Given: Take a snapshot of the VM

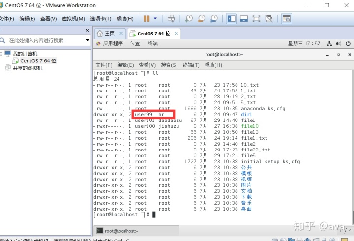Looking at the screenshot, I should [188, 19].
